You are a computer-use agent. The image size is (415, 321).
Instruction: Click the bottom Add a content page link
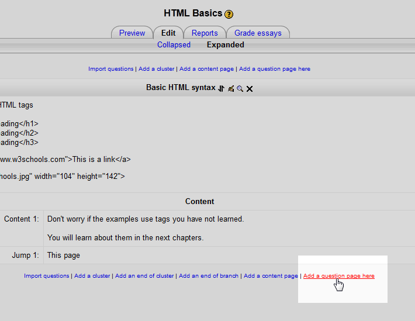click(x=271, y=276)
